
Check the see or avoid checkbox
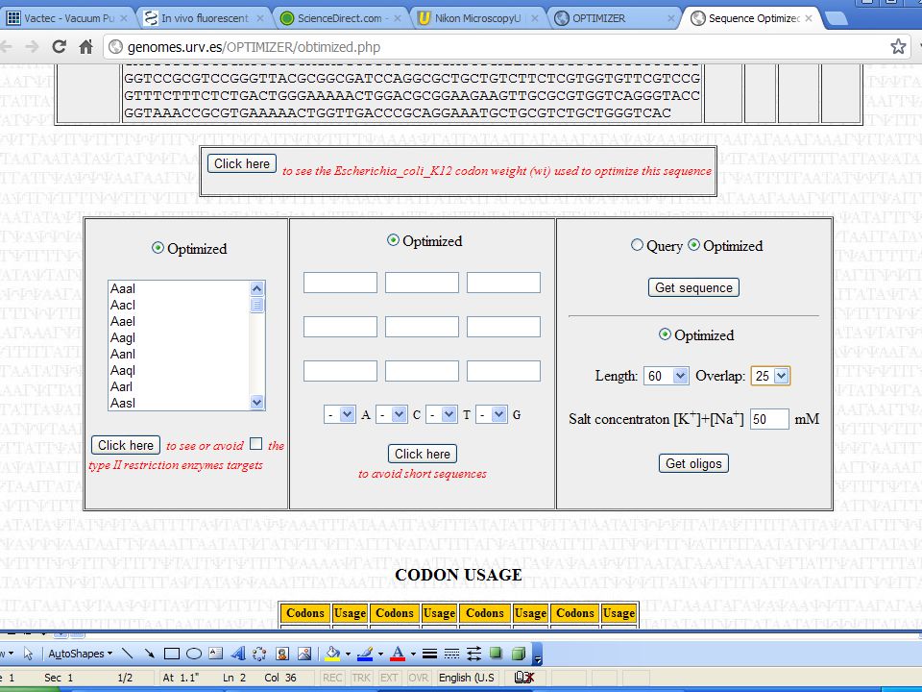click(255, 444)
